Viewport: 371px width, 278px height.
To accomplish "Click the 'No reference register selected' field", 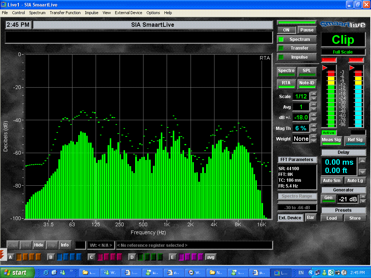I will [194, 245].
